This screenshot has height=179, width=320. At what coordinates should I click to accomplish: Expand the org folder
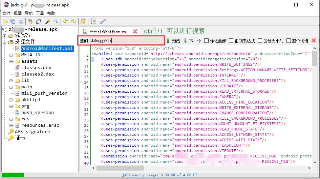(11, 106)
